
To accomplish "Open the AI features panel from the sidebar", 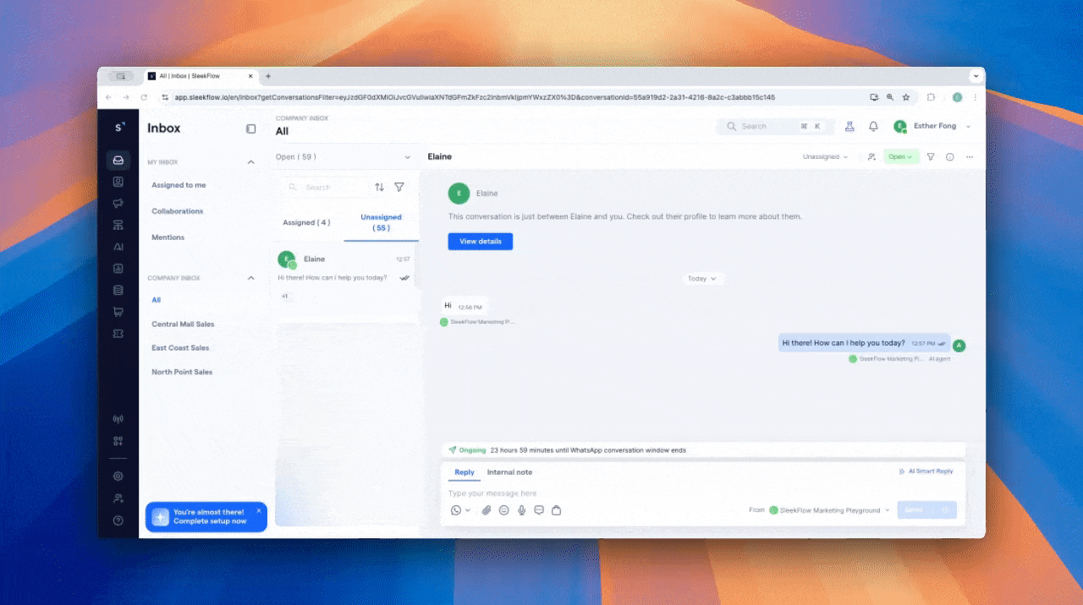I will [118, 246].
